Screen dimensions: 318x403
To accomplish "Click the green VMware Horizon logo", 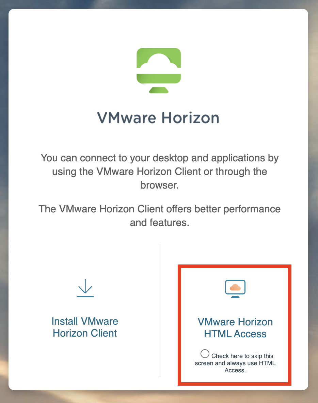I will tap(159, 70).
